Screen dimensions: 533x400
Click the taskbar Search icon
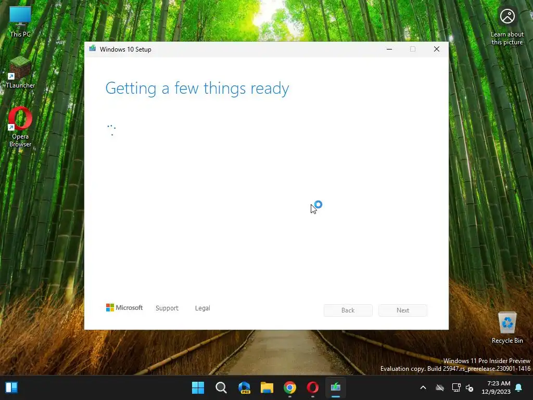click(x=221, y=387)
